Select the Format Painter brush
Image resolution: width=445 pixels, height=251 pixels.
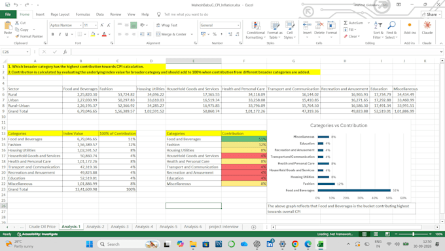tap(17, 37)
